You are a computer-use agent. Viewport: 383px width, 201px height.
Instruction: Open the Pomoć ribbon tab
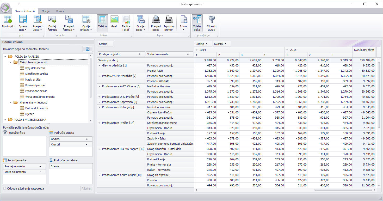tap(60, 11)
